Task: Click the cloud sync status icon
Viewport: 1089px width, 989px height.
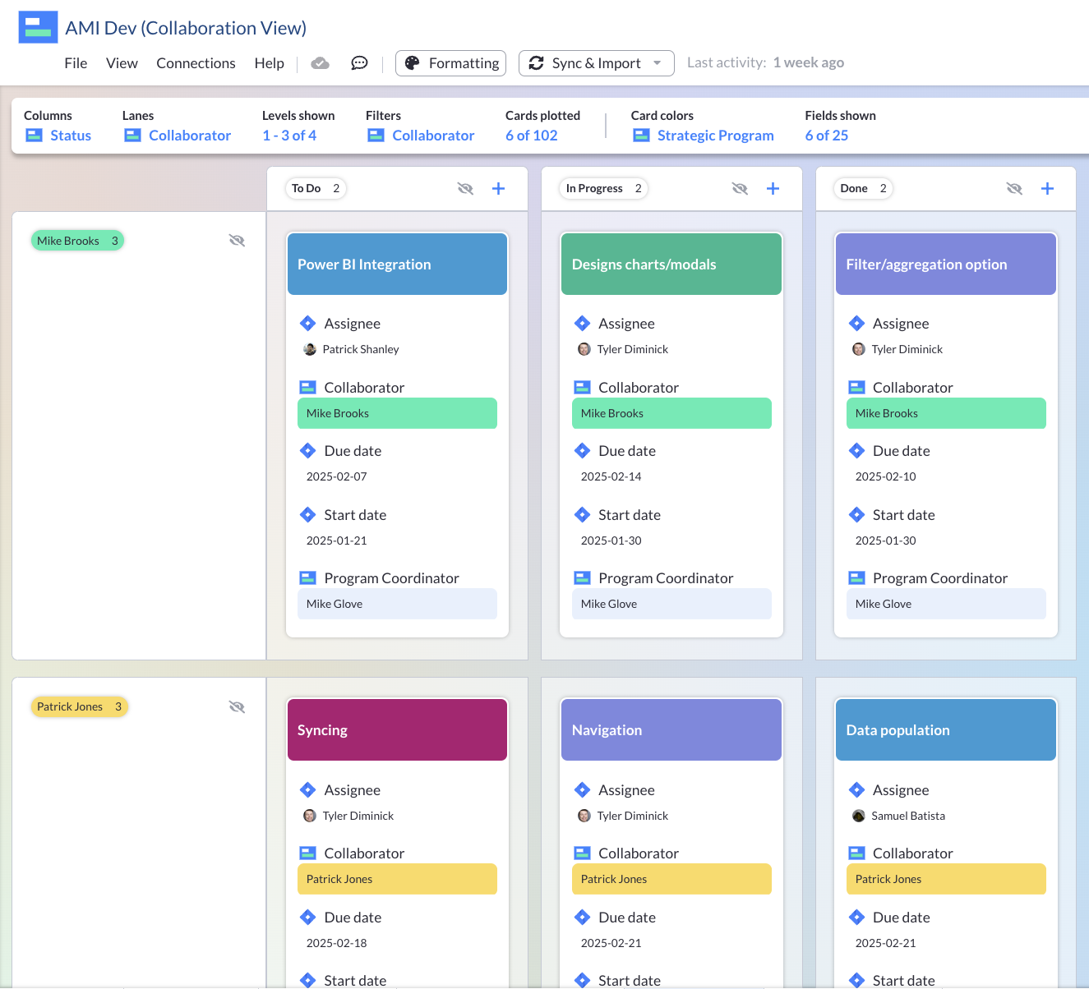Action: (320, 62)
